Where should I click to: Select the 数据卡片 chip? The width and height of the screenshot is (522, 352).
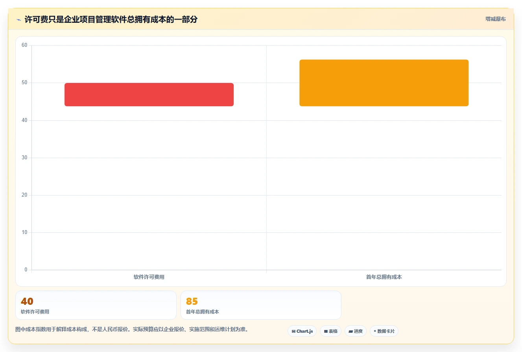(384, 331)
